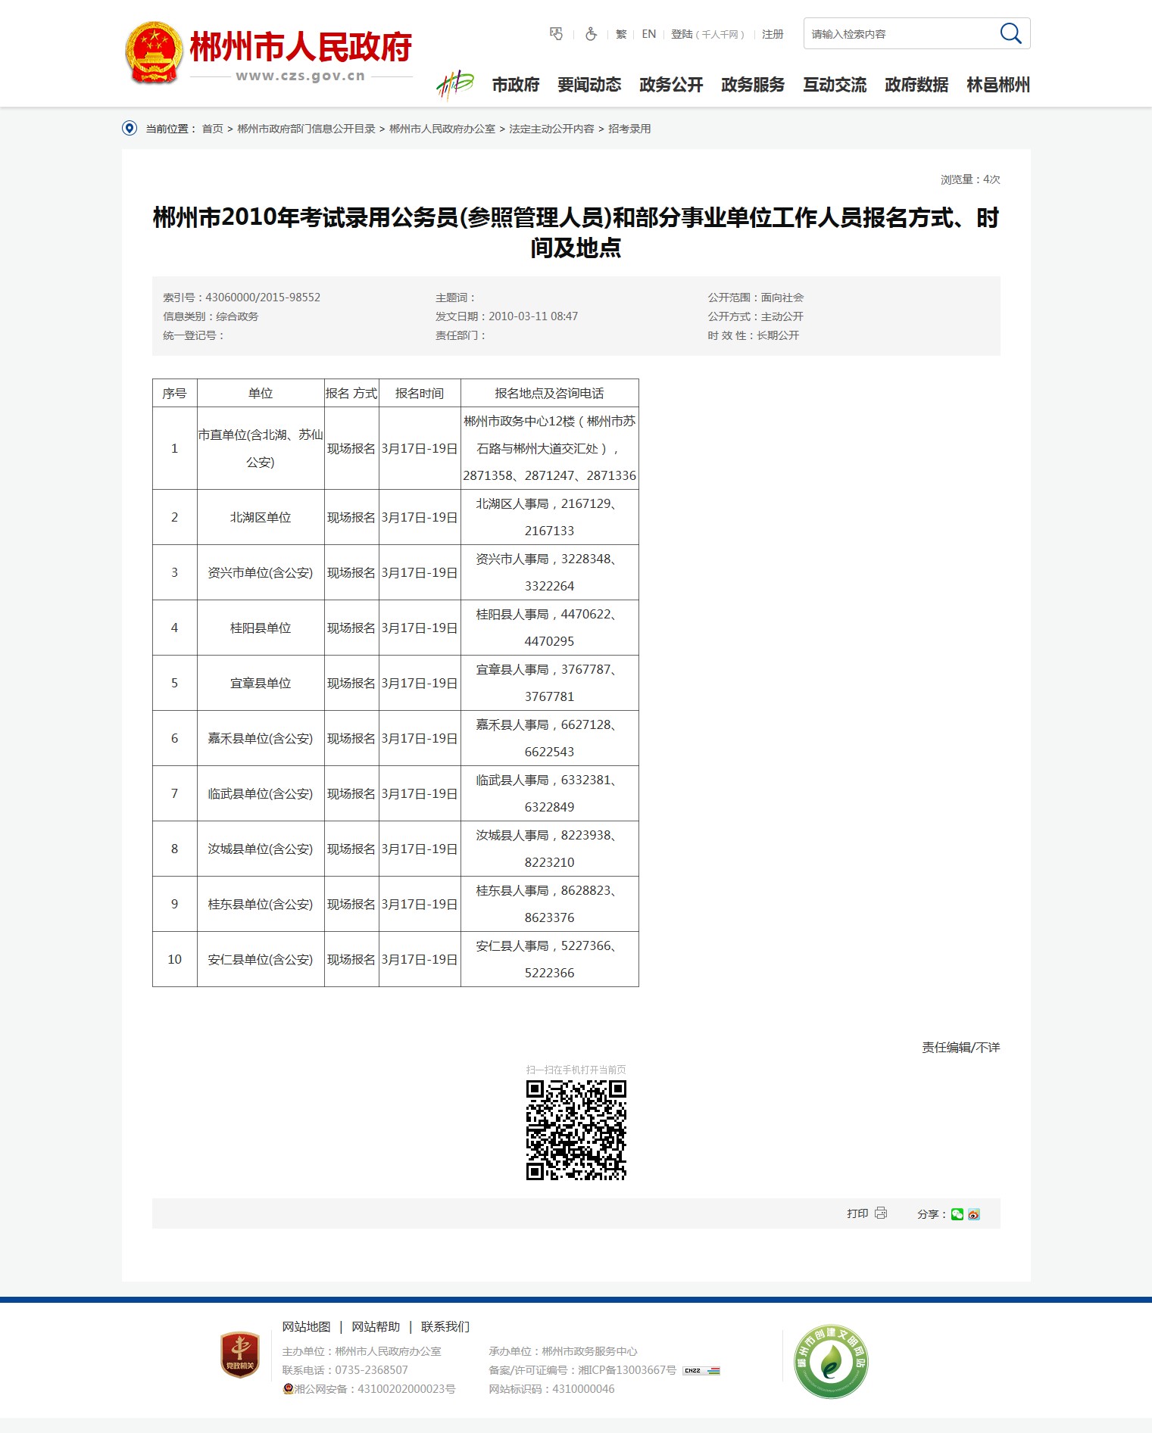Open the 林邑郴州 menu
Screen dimensions: 1152x1433
[x=997, y=85]
